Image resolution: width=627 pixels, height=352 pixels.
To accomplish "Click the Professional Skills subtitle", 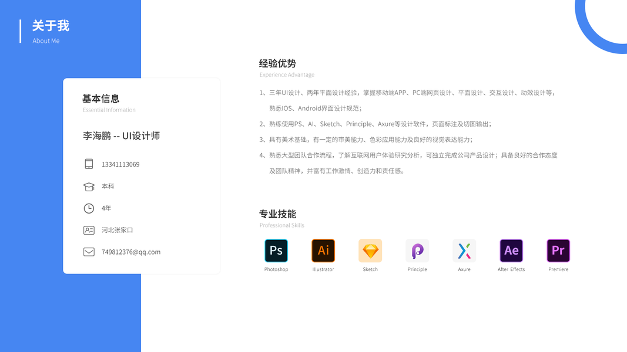I will pyautogui.click(x=282, y=225).
